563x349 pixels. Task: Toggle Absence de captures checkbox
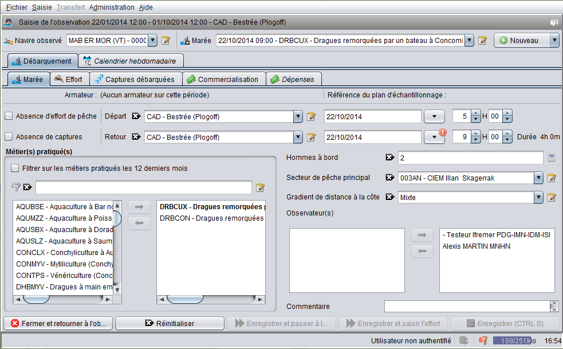tap(9, 137)
